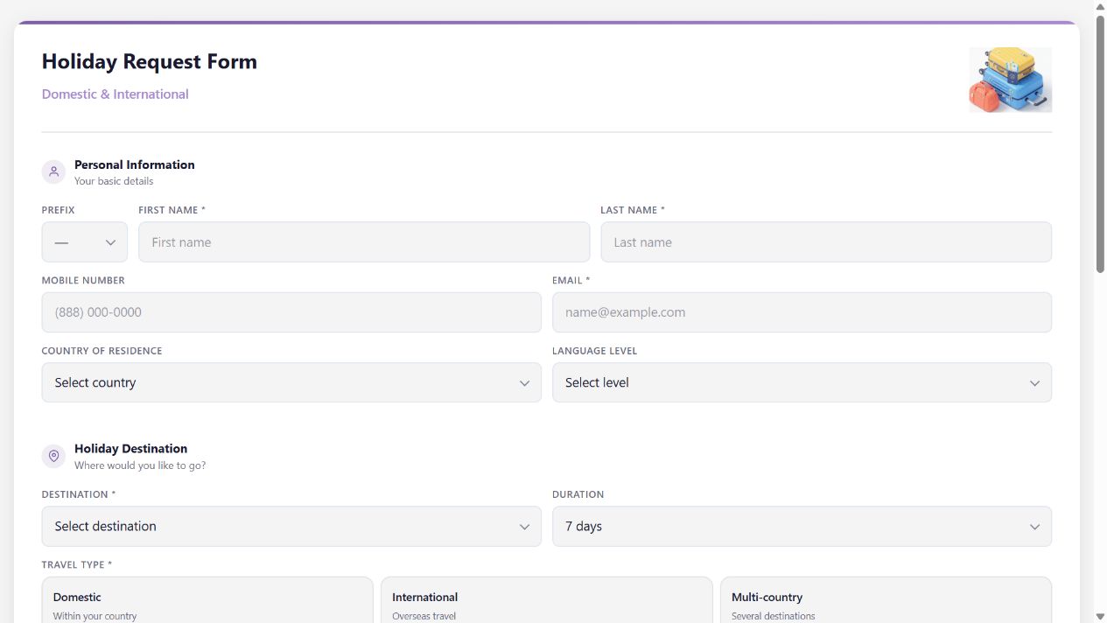Click the scrollbar up arrow
This screenshot has width=1107, height=623.
(1100, 6)
